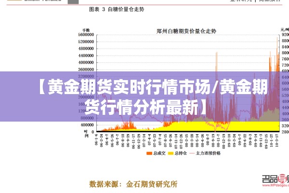289x193 pixels.
Task: Click the x-axis date 06-11-17
Action: [133, 141]
